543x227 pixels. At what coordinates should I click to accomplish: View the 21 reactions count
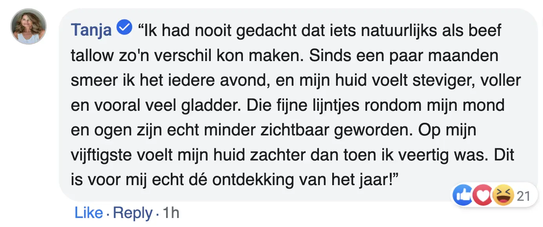(x=523, y=196)
